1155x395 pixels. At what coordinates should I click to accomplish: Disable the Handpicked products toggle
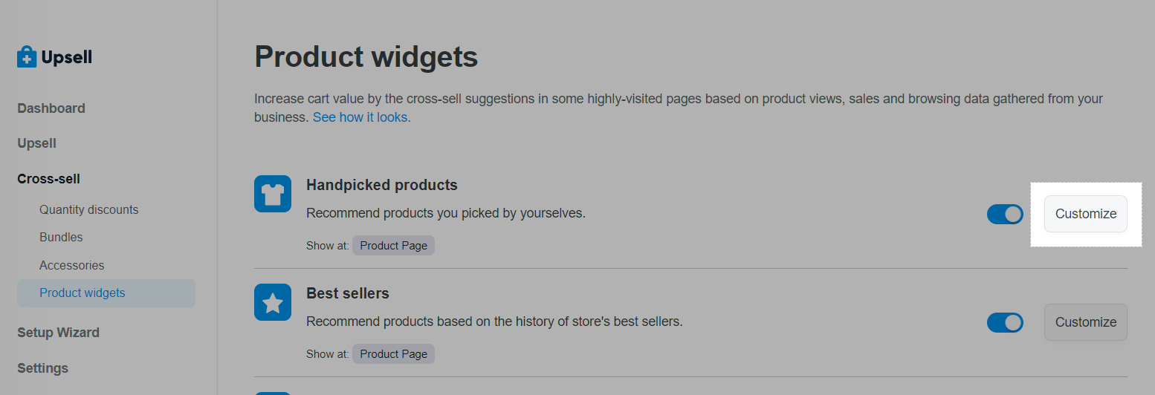tap(1005, 214)
